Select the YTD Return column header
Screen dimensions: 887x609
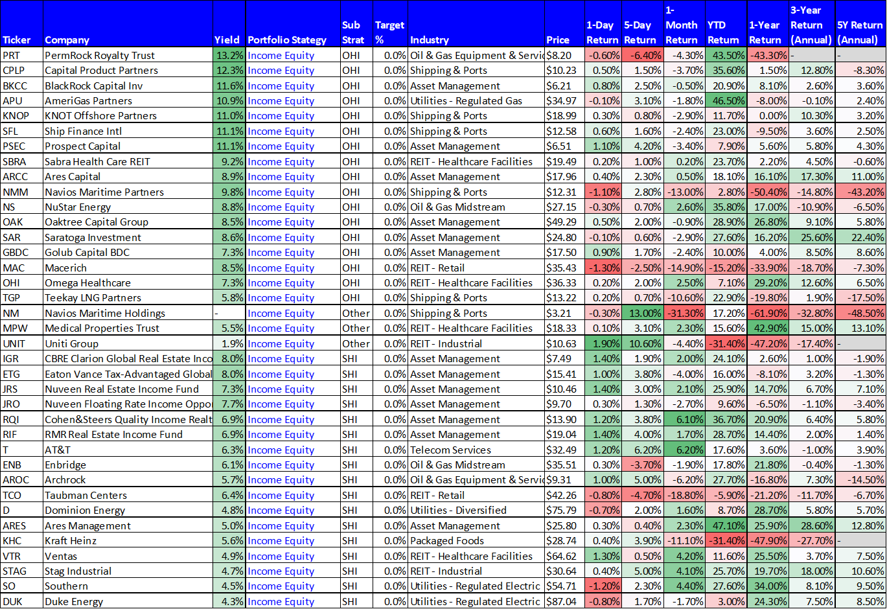click(x=726, y=25)
